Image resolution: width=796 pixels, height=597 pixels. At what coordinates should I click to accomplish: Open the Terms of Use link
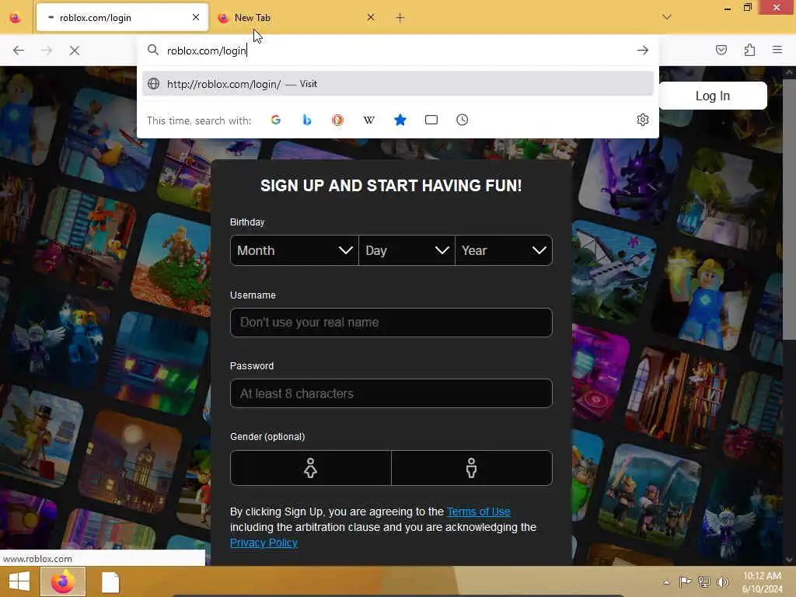click(x=478, y=511)
